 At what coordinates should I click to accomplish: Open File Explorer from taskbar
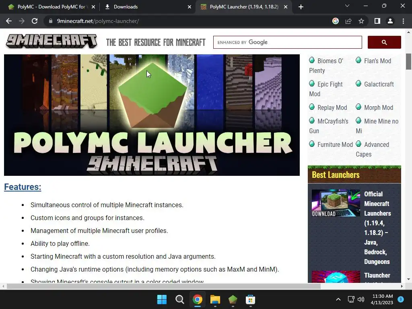(215, 299)
